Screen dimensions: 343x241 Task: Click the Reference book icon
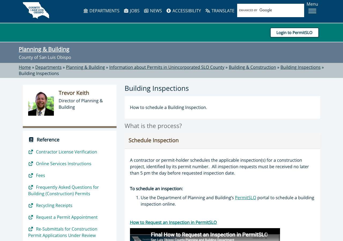pyautogui.click(x=31, y=140)
